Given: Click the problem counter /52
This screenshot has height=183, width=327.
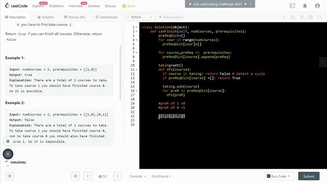Looking at the screenshot, I should (103, 176).
